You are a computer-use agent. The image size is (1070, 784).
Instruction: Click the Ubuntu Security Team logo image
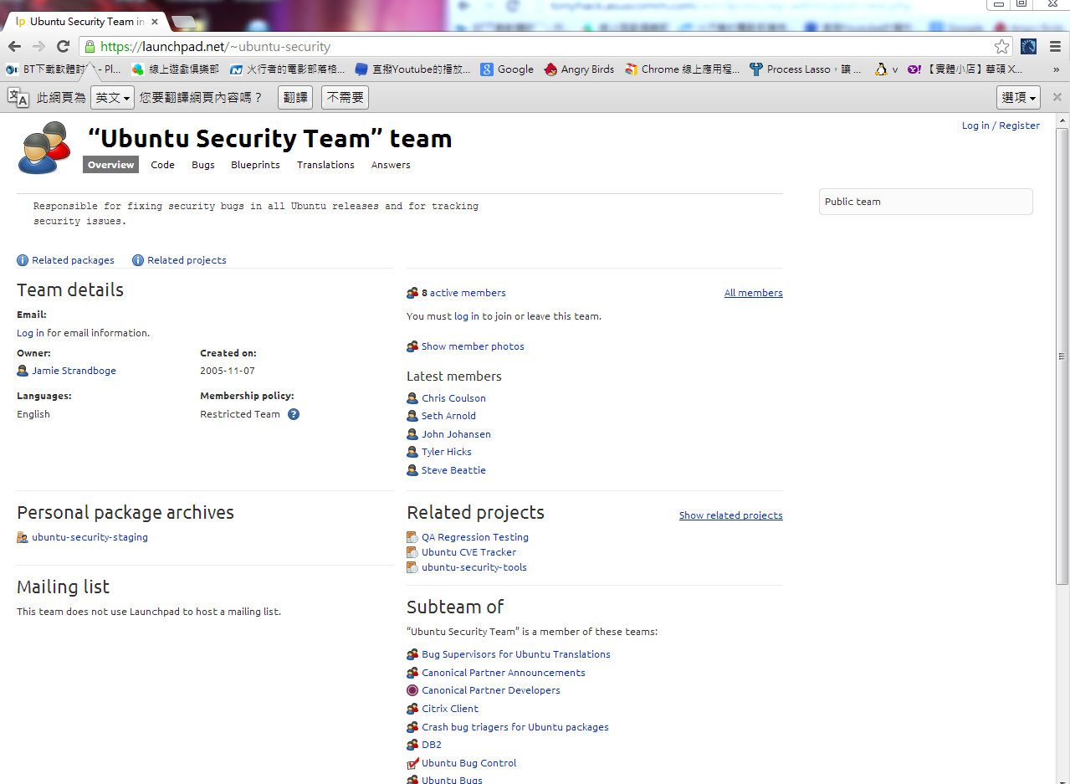(x=44, y=147)
